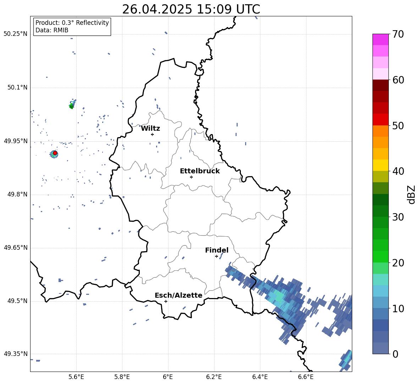Viewport: 420px width, 384px height.
Task: Click the 49.95°N latitude label
Action: 16,141
